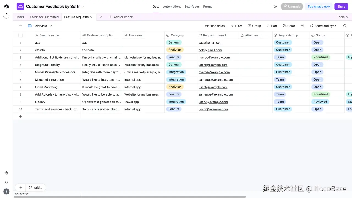Open the notifications bell
Screen dimensions: 352x198
(6, 182)
